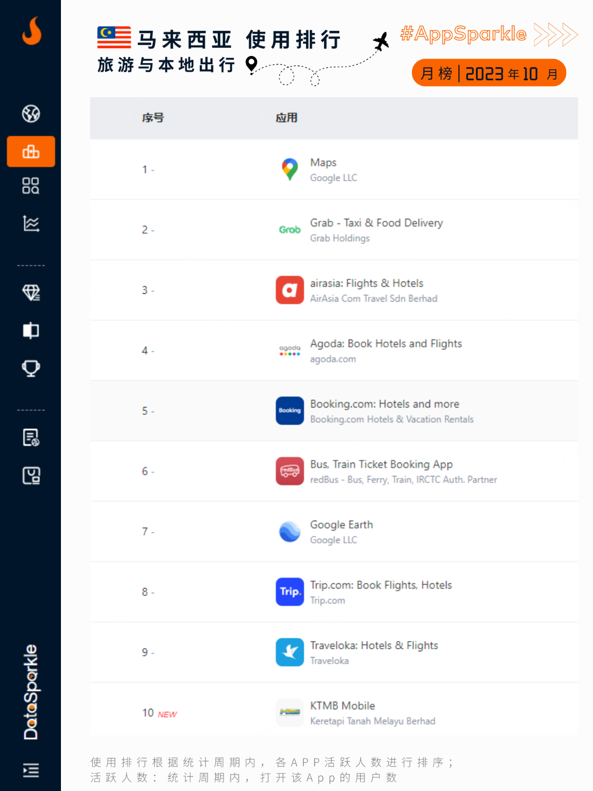Screen dimensions: 593x791
Task: Select the orange rankings podium icon
Action: (x=31, y=152)
